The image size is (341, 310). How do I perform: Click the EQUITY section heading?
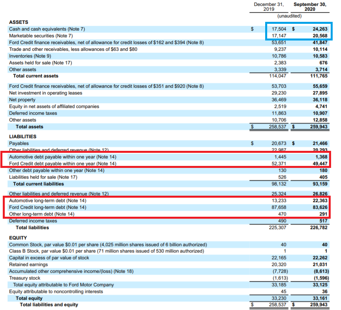(x=18, y=238)
